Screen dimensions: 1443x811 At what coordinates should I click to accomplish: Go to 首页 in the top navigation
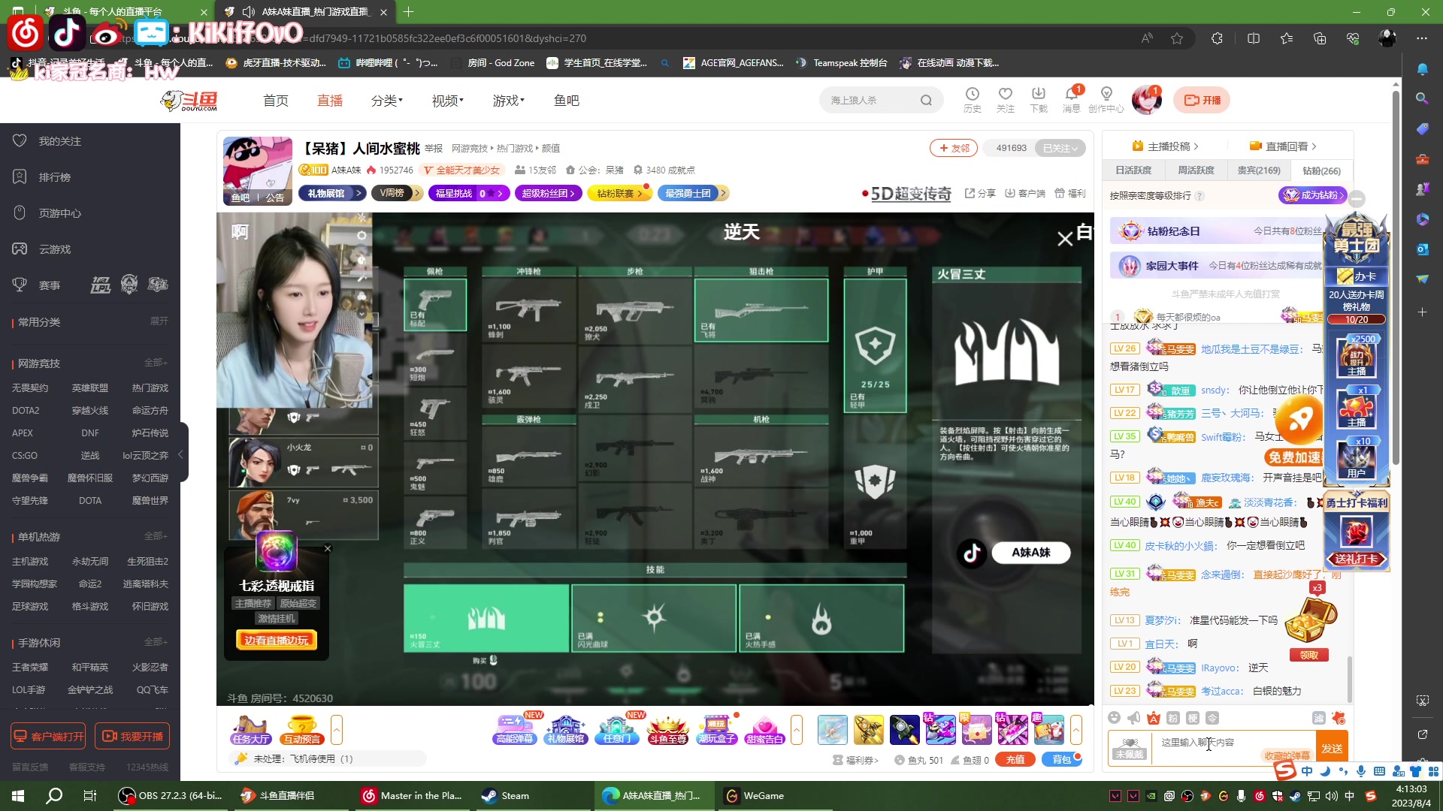pyautogui.click(x=276, y=100)
